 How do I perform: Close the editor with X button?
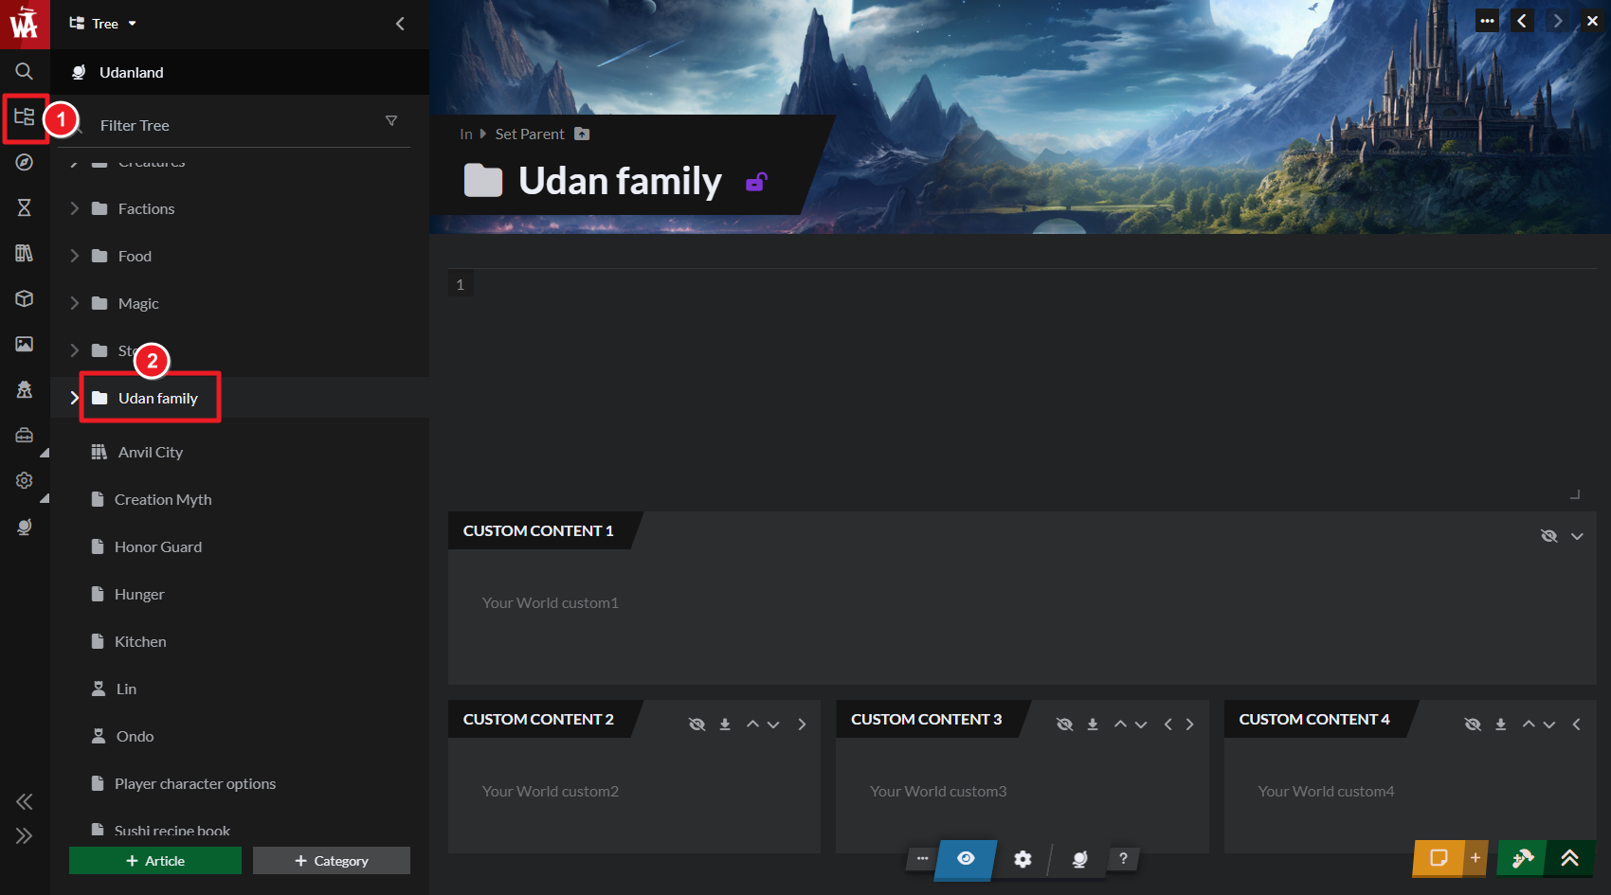click(x=1592, y=21)
